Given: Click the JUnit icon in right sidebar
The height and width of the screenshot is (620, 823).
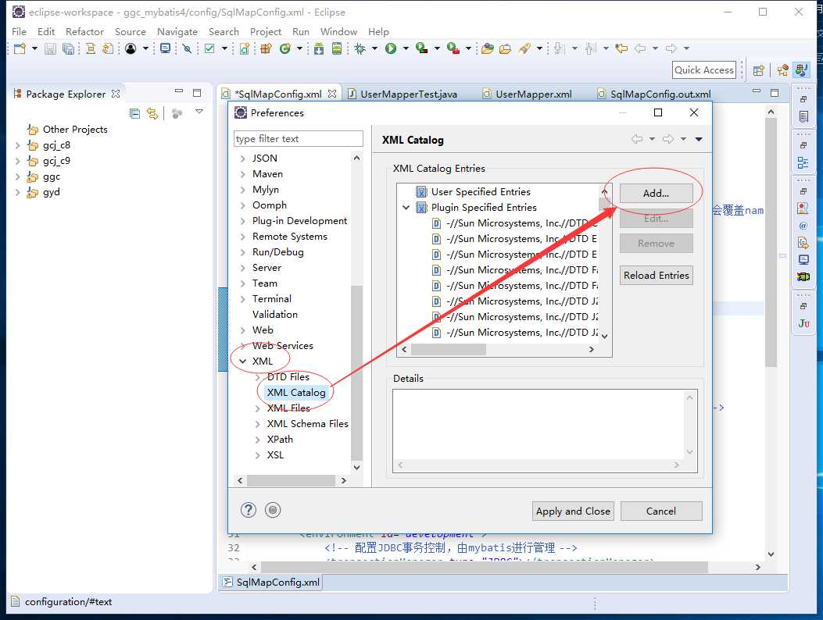Looking at the screenshot, I should [803, 323].
